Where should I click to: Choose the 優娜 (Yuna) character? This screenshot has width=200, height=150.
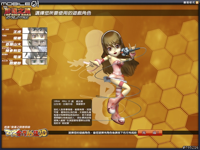click(x=35, y=37)
